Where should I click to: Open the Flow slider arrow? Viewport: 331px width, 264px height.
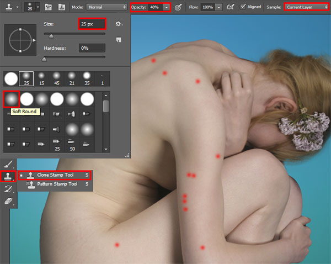tap(219, 7)
